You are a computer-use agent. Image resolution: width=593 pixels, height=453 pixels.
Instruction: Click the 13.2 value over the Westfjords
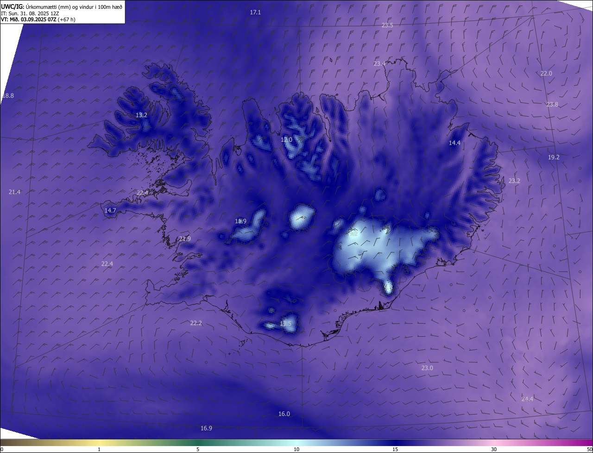point(141,115)
